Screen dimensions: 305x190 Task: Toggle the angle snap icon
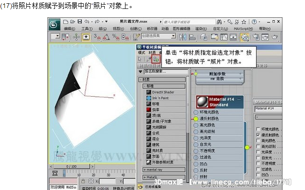pos(106,37)
